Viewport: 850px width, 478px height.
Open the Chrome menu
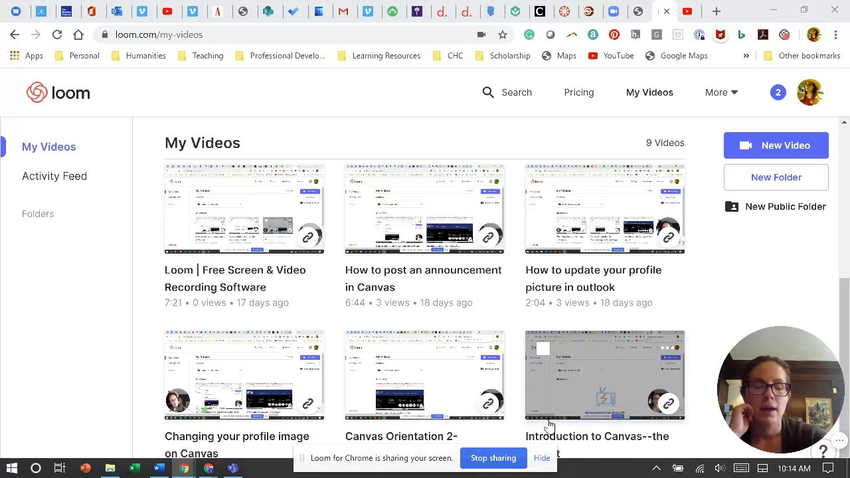click(836, 35)
